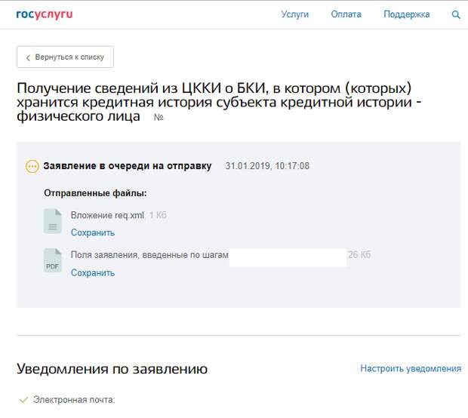Open the Услуги menu item
The width and height of the screenshot is (468, 418).
(x=295, y=14)
